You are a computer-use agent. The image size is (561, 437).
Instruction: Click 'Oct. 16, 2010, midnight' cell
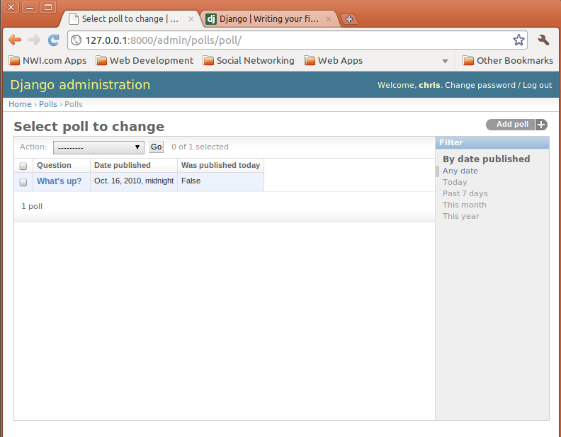click(x=134, y=181)
